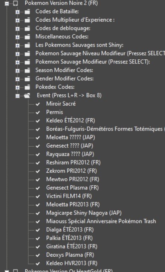Image resolution: width=165 pixels, height=272 pixels.
Task: Select Magicarpe Shiny Nagoya (JAP) entry
Action: click(84, 213)
